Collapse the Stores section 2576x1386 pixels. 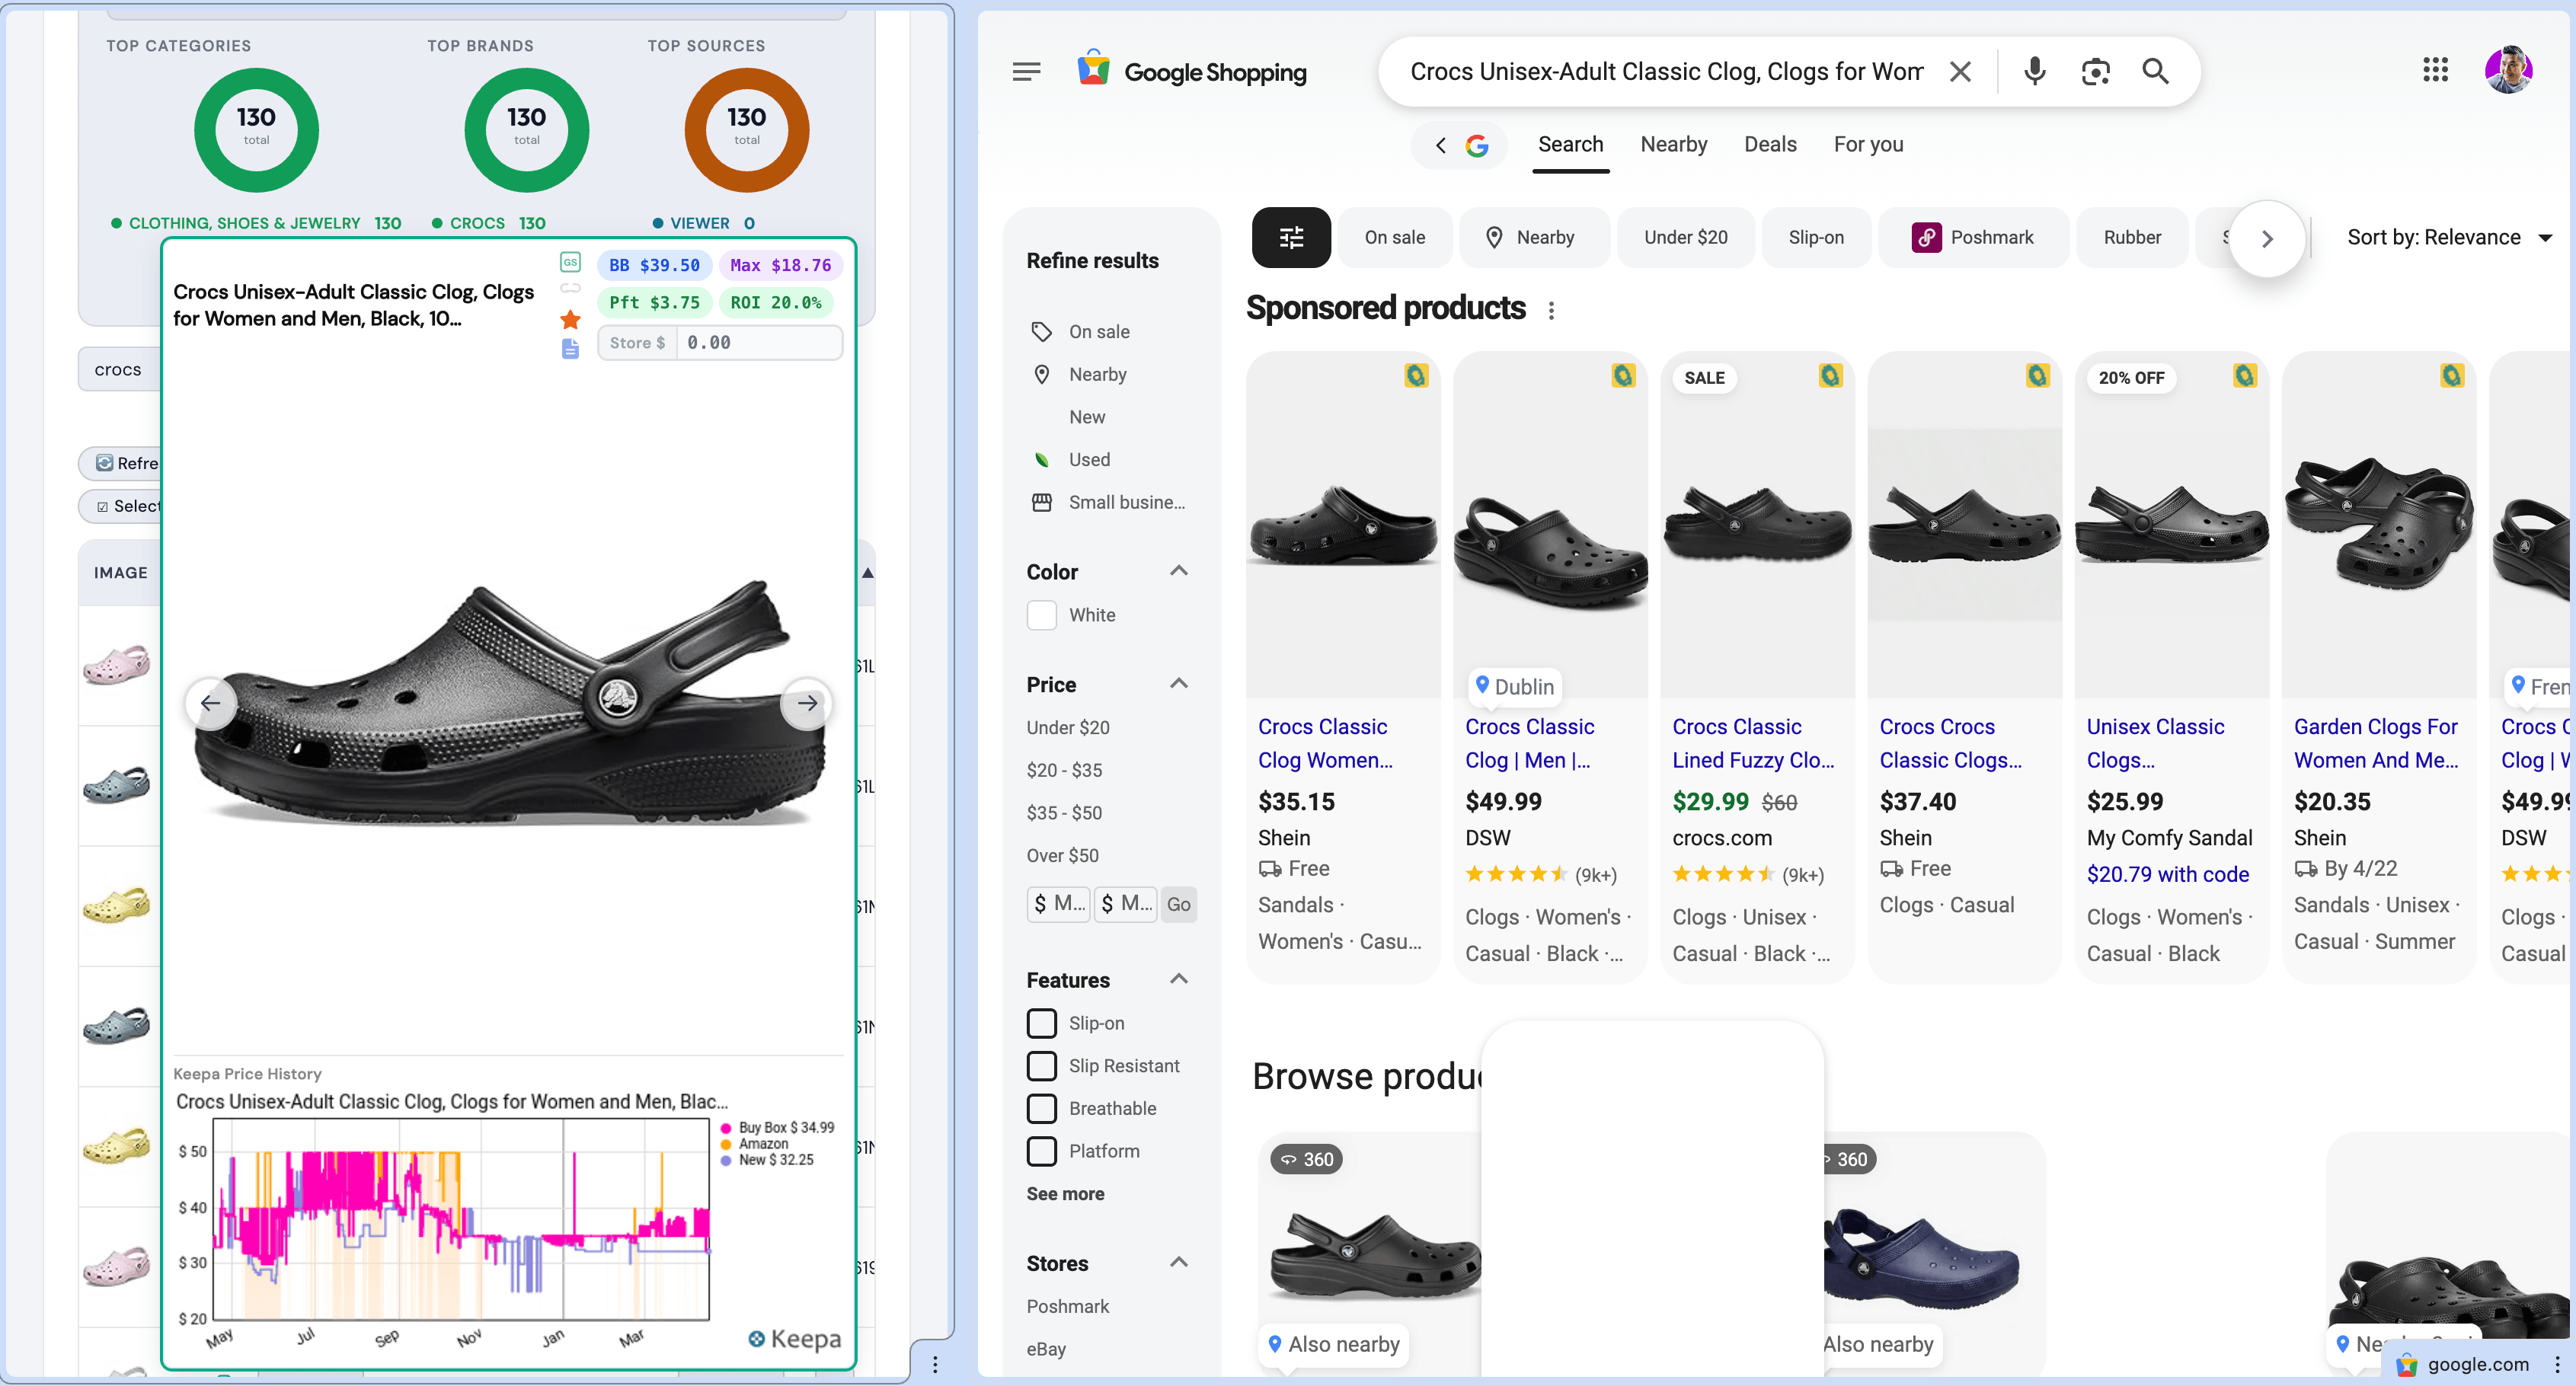coord(1179,1263)
